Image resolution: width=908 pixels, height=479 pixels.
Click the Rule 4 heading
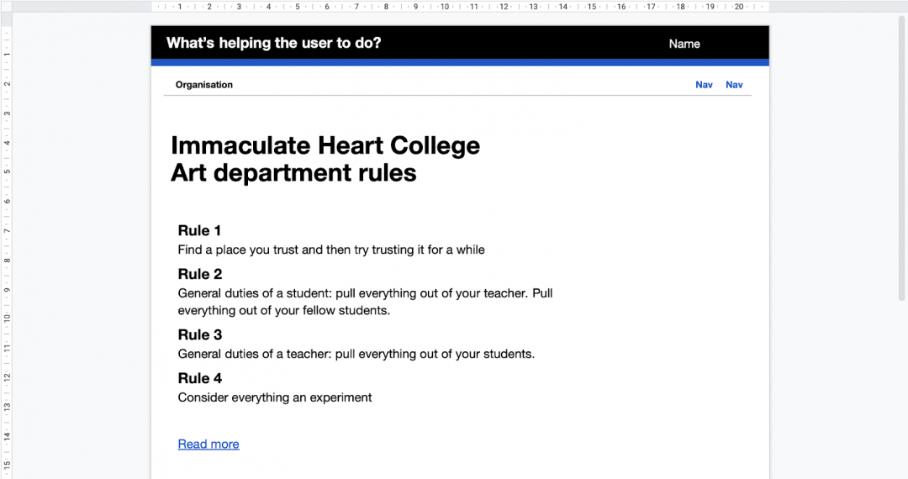point(200,378)
